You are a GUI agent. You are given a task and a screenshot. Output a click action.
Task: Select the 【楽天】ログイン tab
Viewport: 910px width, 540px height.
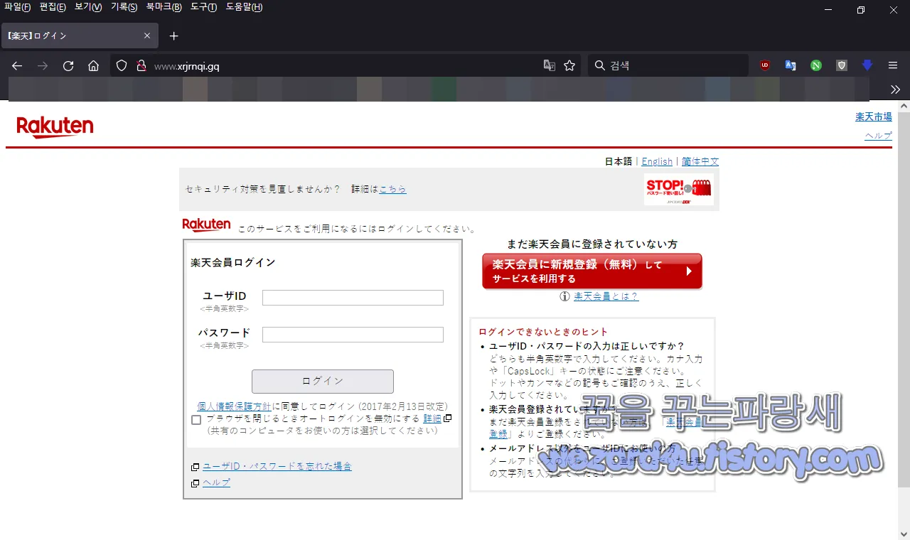coord(78,36)
